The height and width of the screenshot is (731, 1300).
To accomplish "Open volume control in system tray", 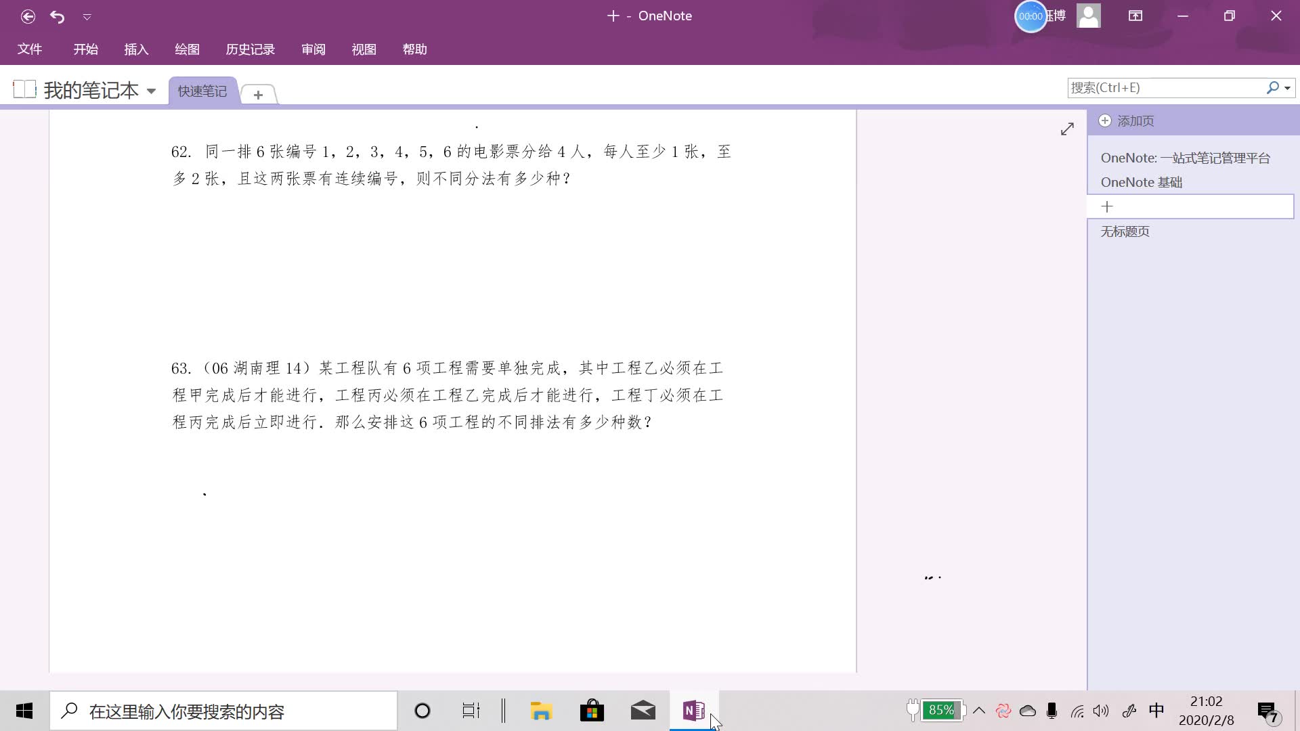I will coord(1101,711).
